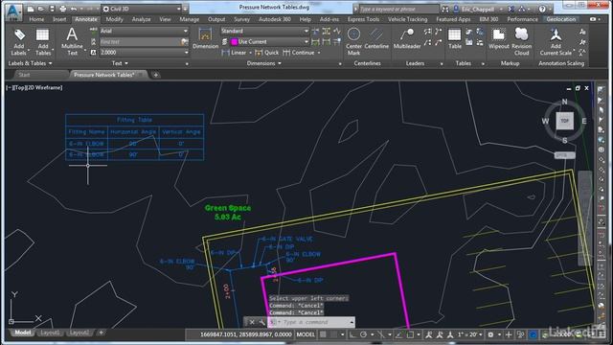This screenshot has height=345, width=613.
Task: Click the Add Tables tool
Action: (42, 42)
